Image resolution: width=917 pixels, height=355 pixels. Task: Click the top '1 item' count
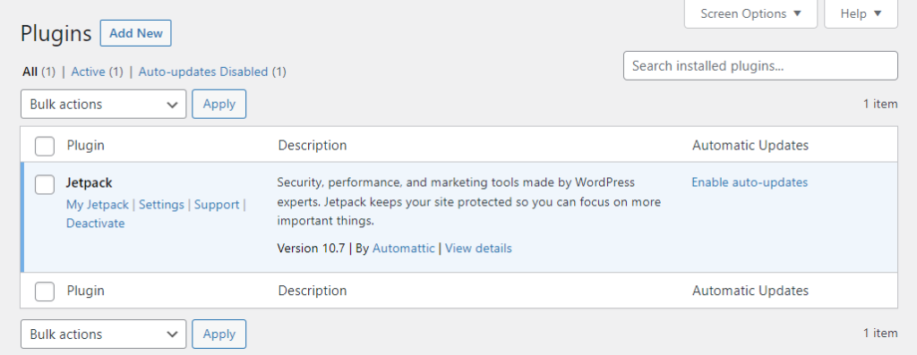[x=880, y=104]
